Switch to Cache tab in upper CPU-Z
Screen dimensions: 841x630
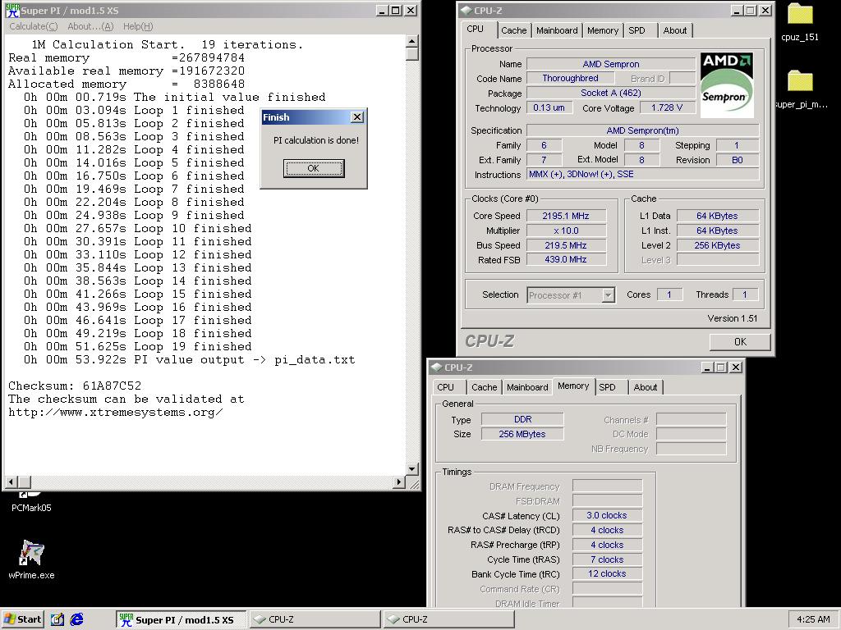514,30
